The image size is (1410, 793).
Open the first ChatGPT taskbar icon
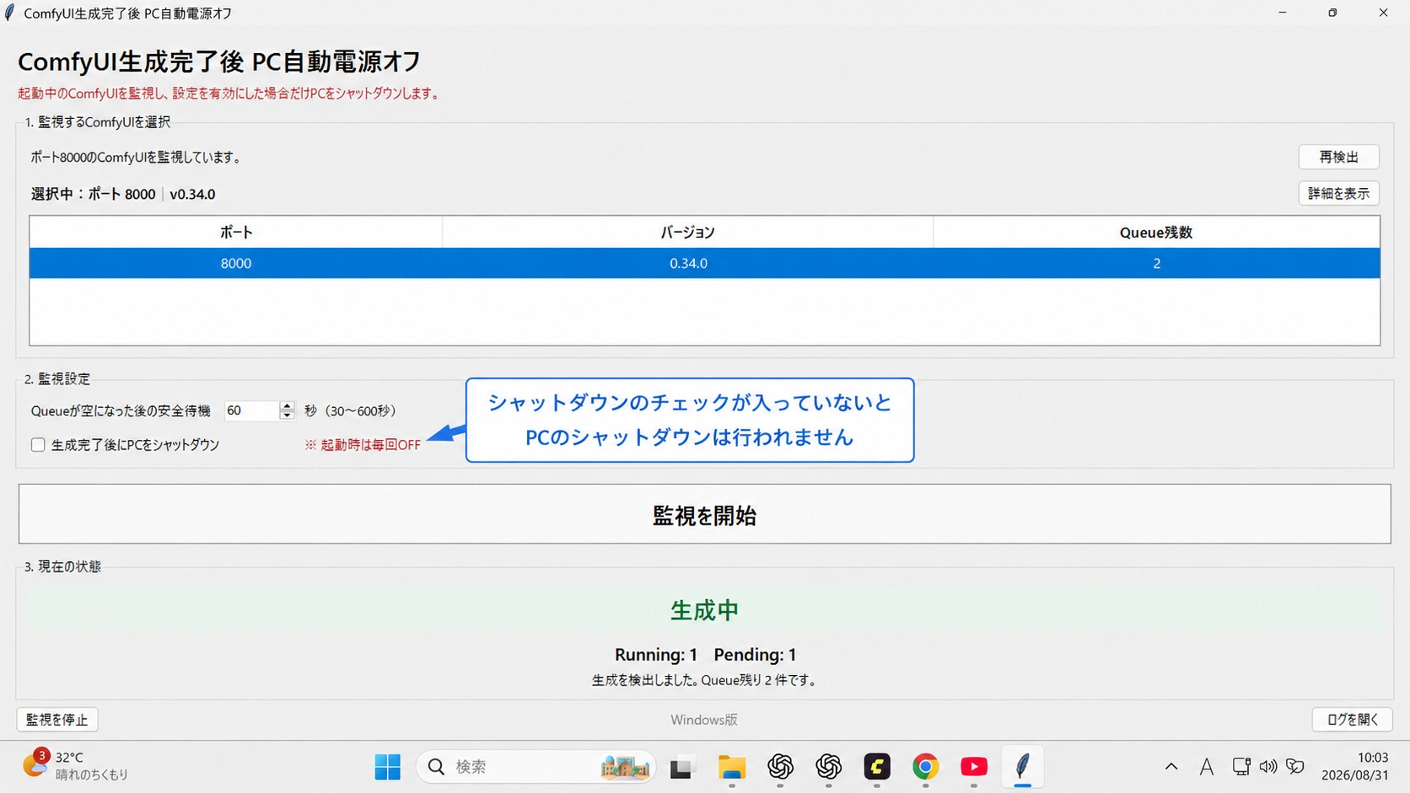(780, 767)
